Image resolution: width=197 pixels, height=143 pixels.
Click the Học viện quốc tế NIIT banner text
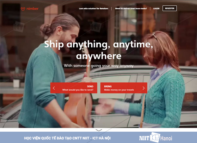[x=67, y=138]
